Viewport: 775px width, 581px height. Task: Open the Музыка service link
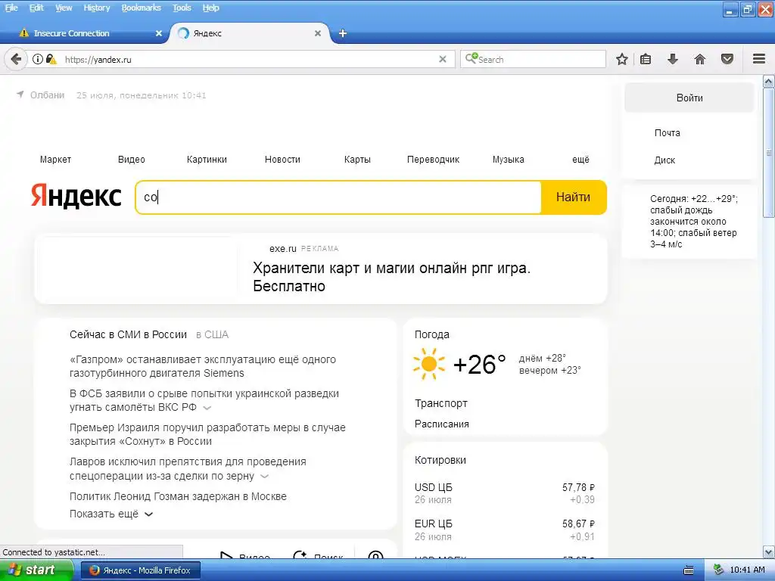[x=508, y=159]
